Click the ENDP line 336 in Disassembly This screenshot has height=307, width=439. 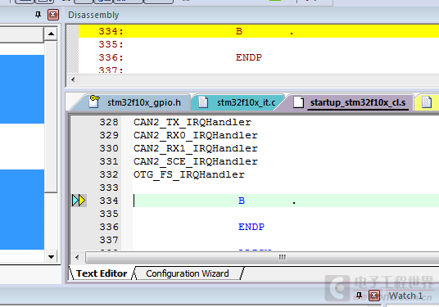click(259, 57)
